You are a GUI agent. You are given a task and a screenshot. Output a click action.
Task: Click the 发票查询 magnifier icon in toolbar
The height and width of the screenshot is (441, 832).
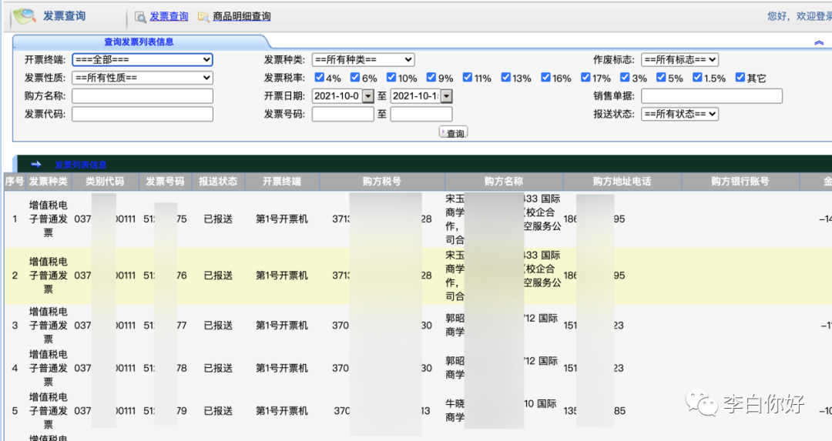tap(140, 17)
